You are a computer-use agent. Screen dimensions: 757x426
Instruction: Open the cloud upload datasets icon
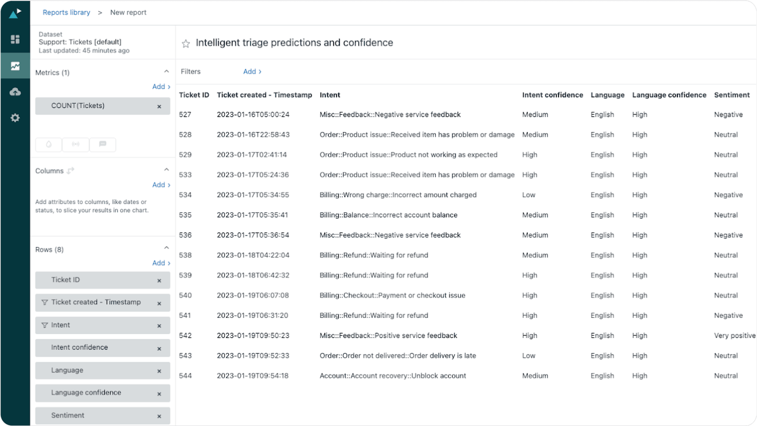(15, 92)
